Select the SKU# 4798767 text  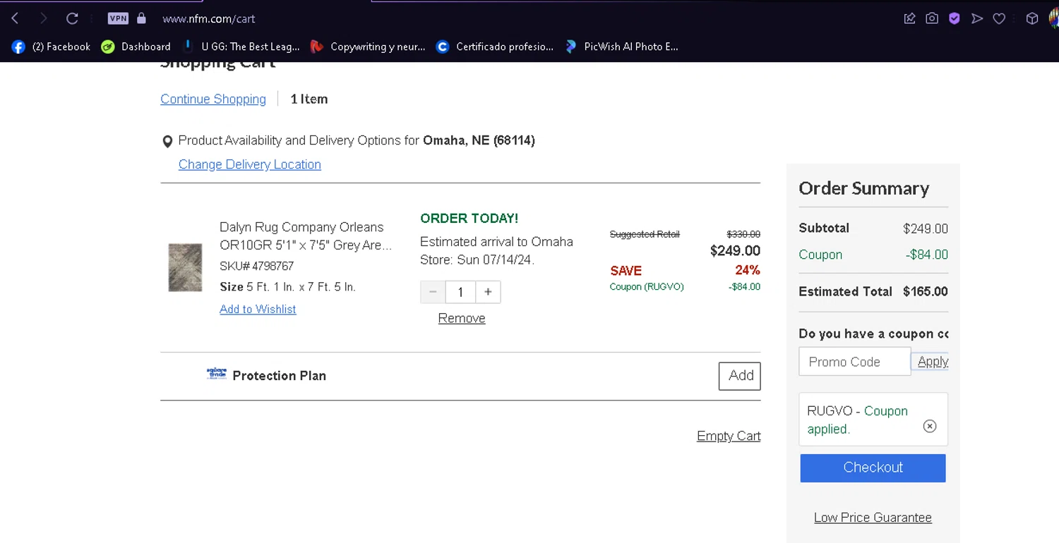click(256, 266)
